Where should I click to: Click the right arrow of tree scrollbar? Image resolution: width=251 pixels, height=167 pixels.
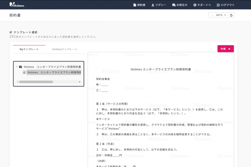click(x=80, y=82)
